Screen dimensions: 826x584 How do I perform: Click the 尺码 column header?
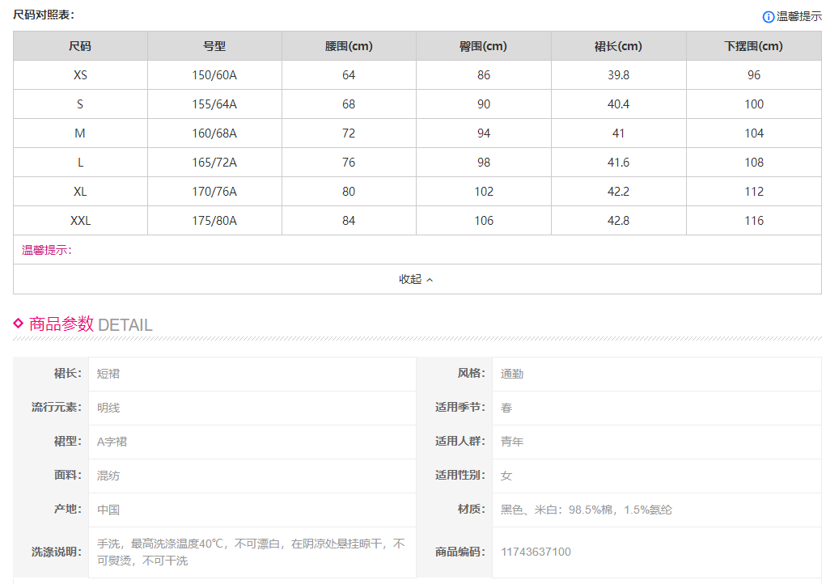coord(80,46)
